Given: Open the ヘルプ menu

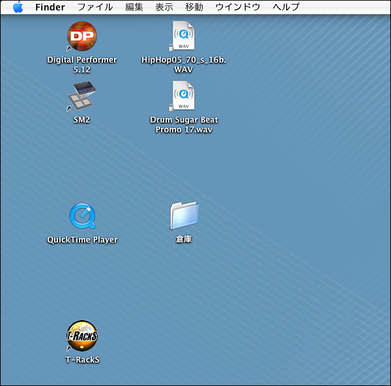Looking at the screenshot, I should [286, 7].
